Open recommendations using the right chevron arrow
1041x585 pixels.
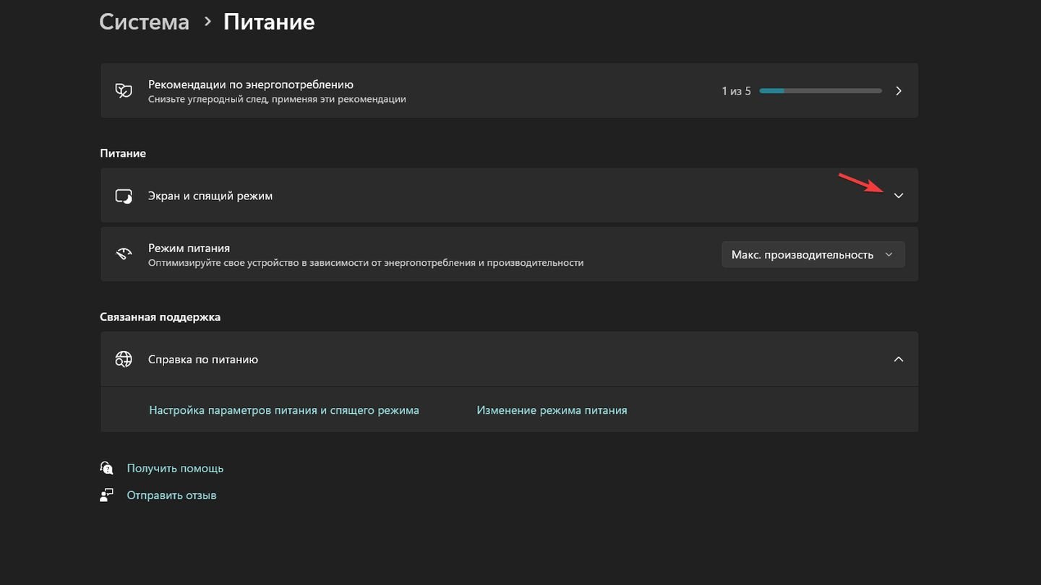[x=899, y=91]
